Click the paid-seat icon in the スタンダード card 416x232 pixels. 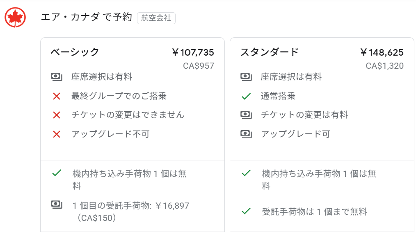coord(246,77)
